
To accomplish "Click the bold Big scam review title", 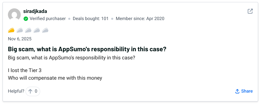I will point(87,49).
